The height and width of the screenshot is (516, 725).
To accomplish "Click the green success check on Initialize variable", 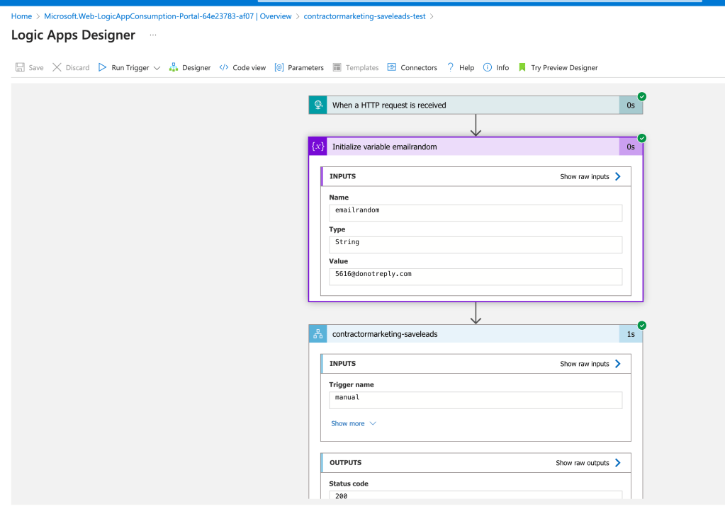I will pos(642,138).
